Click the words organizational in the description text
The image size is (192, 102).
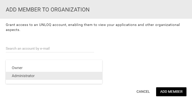(167, 25)
